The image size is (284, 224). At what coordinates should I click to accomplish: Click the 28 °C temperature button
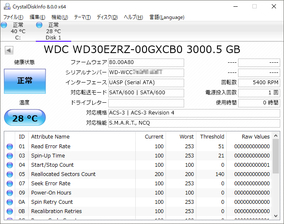tap(25, 118)
